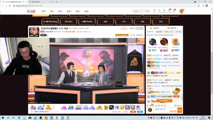The width and height of the screenshot is (213, 120).
Task: Open a new browser tab with the plus button
Action: (57, 2)
